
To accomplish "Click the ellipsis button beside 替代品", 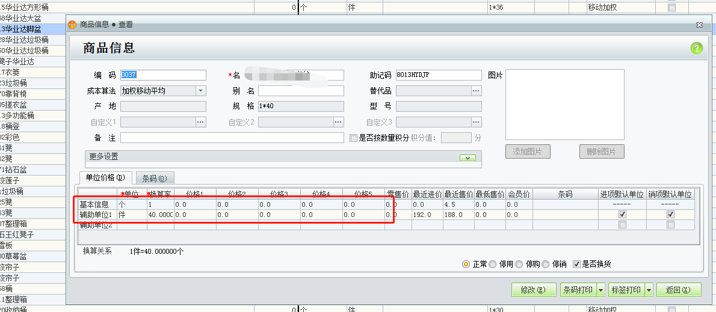I will click(477, 91).
